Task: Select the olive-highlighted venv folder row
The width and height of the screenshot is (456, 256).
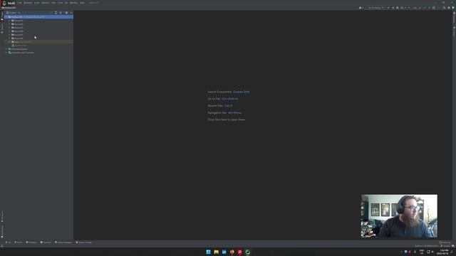Action: pyautogui.click(x=38, y=42)
